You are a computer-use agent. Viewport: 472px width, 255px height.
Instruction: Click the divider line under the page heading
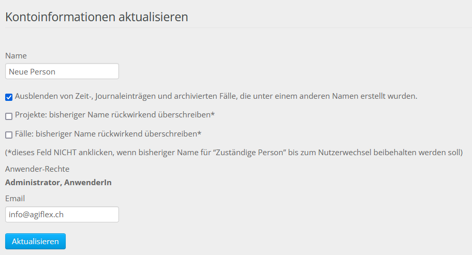(239, 27)
